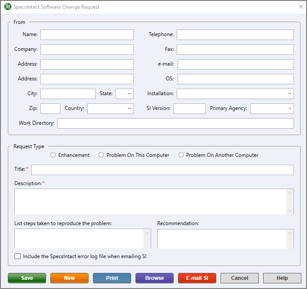Image resolution: width=307 pixels, height=289 pixels.
Task: Send request with E-mail SI button
Action: pos(197,278)
